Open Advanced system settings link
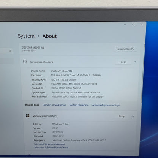This screenshot has height=158, width=158. click(x=106, y=105)
